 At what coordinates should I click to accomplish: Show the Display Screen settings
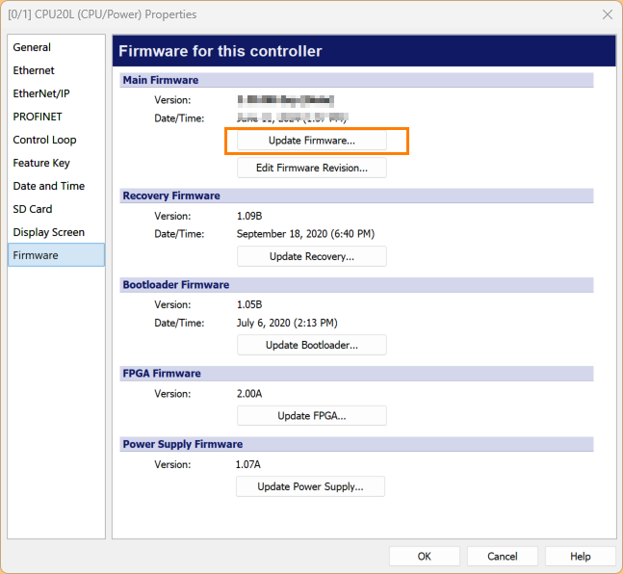point(48,232)
